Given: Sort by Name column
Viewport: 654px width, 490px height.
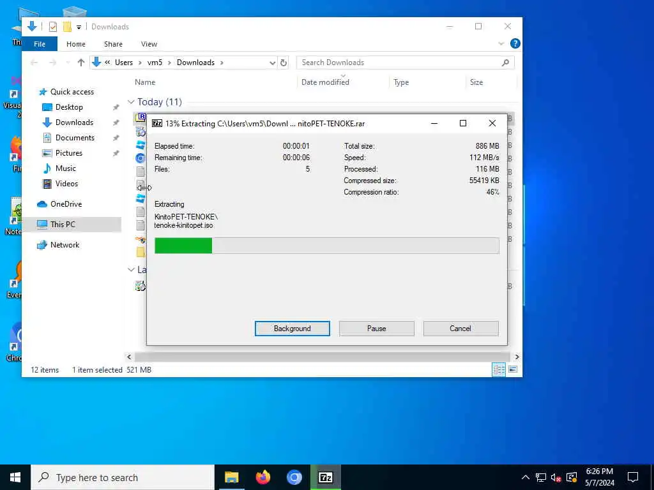Looking at the screenshot, I should click(x=145, y=82).
